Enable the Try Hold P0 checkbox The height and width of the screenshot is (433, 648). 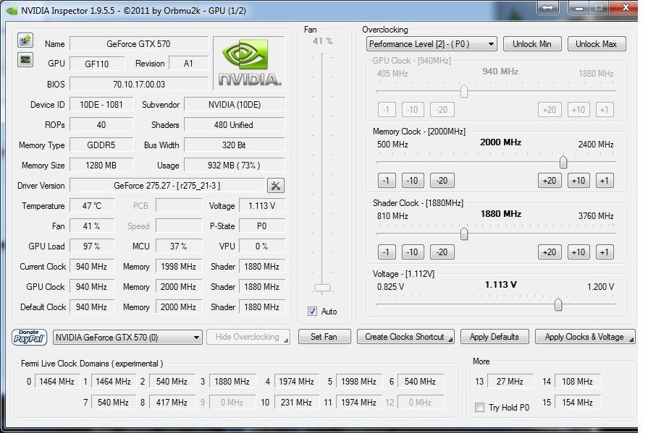click(x=479, y=408)
